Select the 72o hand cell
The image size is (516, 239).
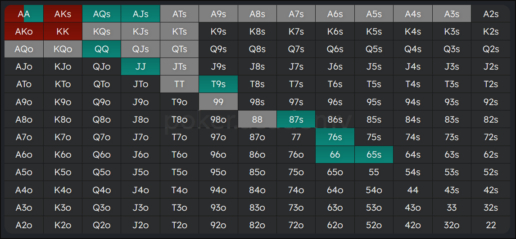(296, 225)
